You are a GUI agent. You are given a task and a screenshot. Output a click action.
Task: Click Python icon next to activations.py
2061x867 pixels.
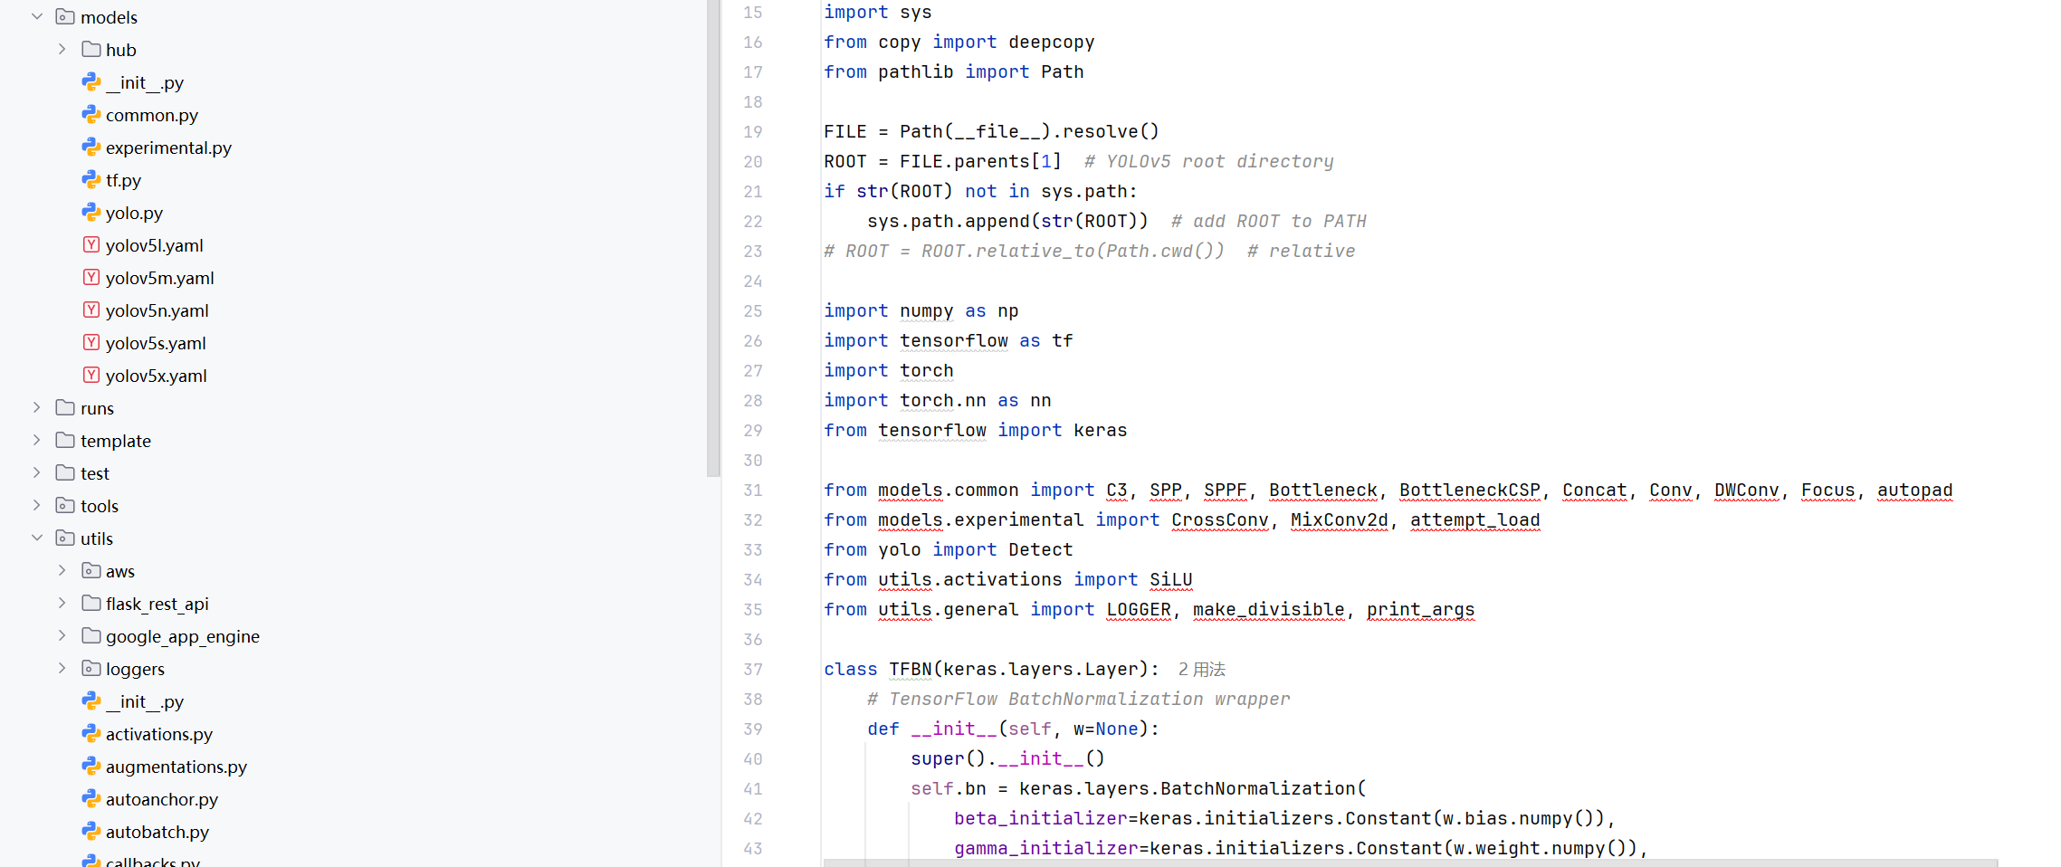click(x=91, y=733)
